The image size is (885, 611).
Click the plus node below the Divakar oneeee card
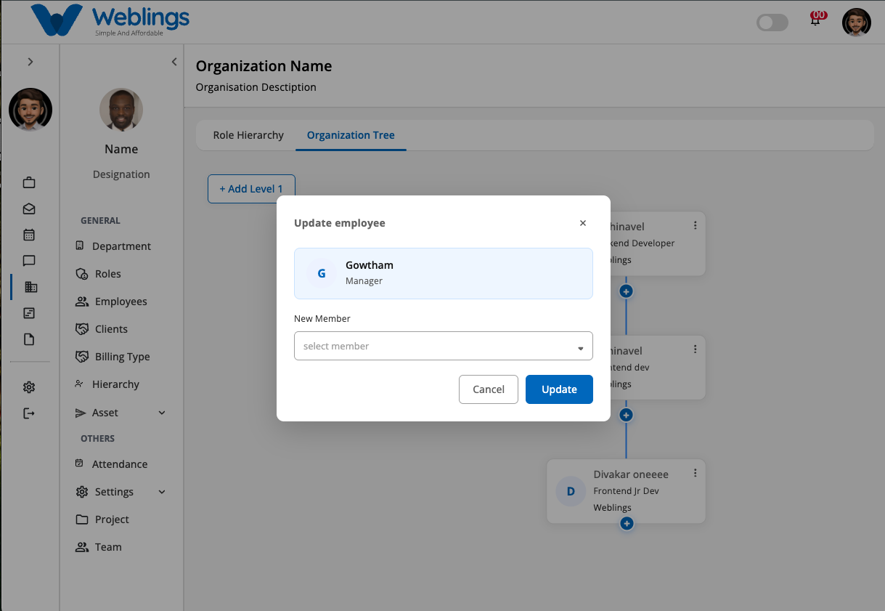click(627, 523)
